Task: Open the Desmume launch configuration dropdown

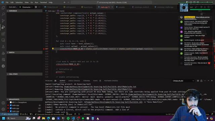Action: tap(28, 7)
